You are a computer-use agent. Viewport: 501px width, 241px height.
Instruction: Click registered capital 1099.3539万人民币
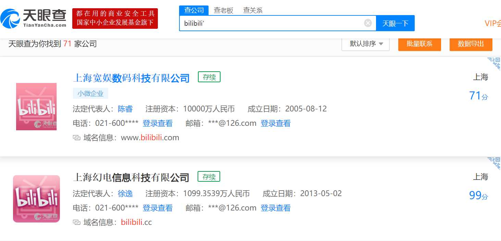216,193
